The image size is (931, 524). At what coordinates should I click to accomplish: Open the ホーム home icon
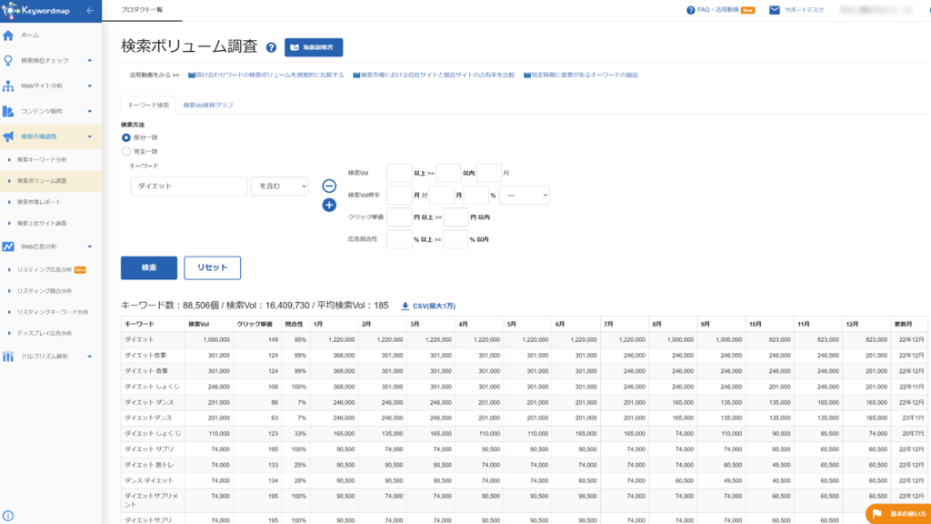8,35
